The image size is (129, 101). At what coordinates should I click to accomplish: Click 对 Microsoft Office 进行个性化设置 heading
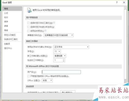(42, 66)
